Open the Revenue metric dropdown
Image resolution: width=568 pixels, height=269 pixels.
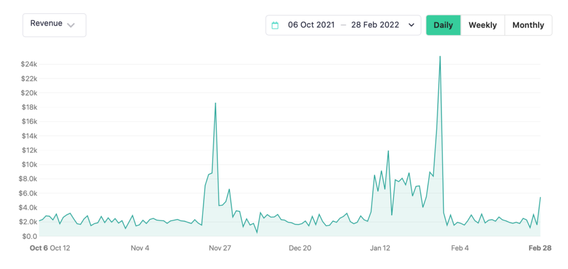54,25
